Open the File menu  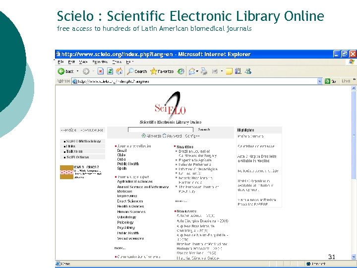click(x=60, y=62)
